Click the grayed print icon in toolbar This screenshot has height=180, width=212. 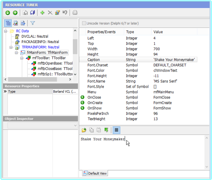(x=75, y=12)
